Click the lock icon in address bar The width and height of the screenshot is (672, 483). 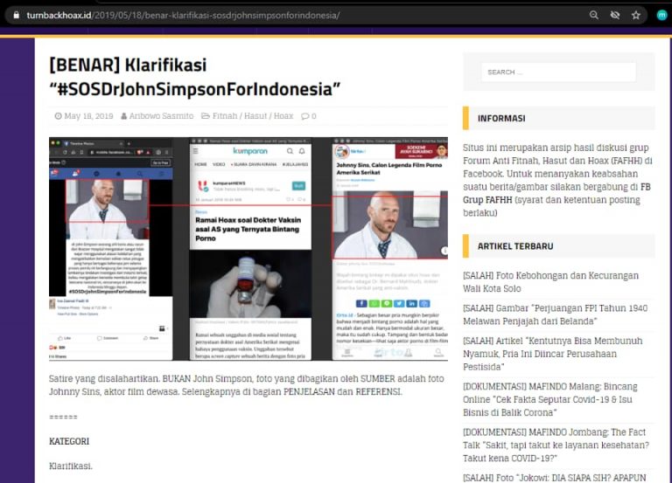17,16
